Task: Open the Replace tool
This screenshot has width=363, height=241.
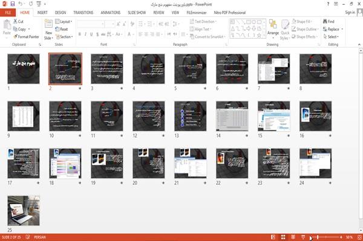Action: [x=333, y=29]
